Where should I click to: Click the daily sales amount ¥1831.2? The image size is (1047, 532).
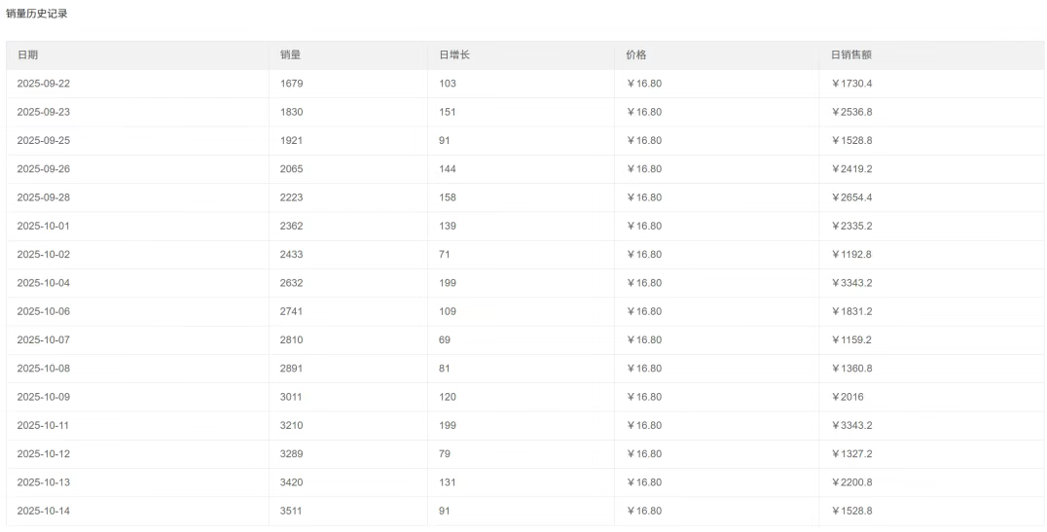(851, 311)
